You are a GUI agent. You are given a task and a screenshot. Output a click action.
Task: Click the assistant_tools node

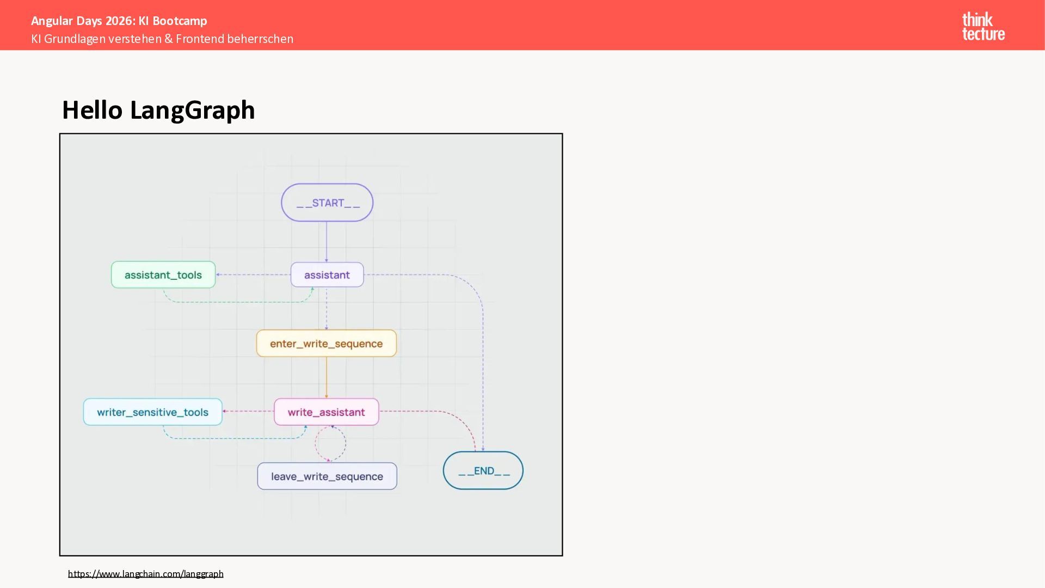point(163,275)
